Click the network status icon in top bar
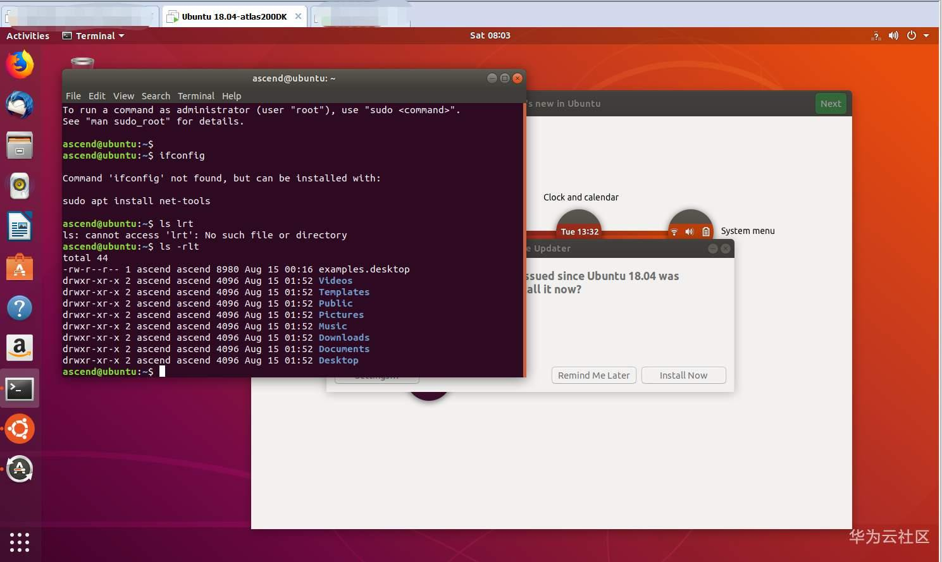The image size is (942, 562). tap(876, 36)
